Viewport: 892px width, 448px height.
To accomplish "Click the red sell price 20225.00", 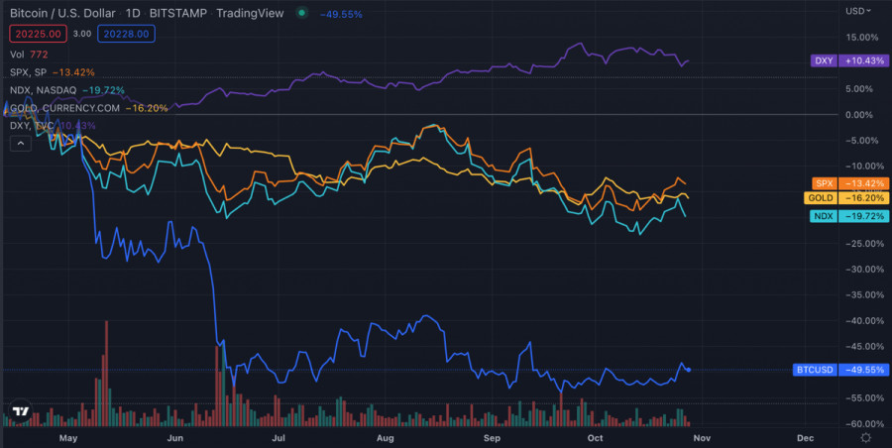I will point(38,34).
